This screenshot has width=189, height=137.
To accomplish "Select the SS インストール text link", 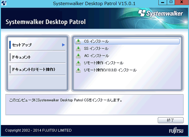I will [x=96, y=49].
